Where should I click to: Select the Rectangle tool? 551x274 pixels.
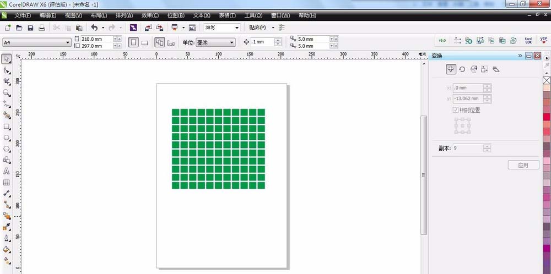(6, 127)
